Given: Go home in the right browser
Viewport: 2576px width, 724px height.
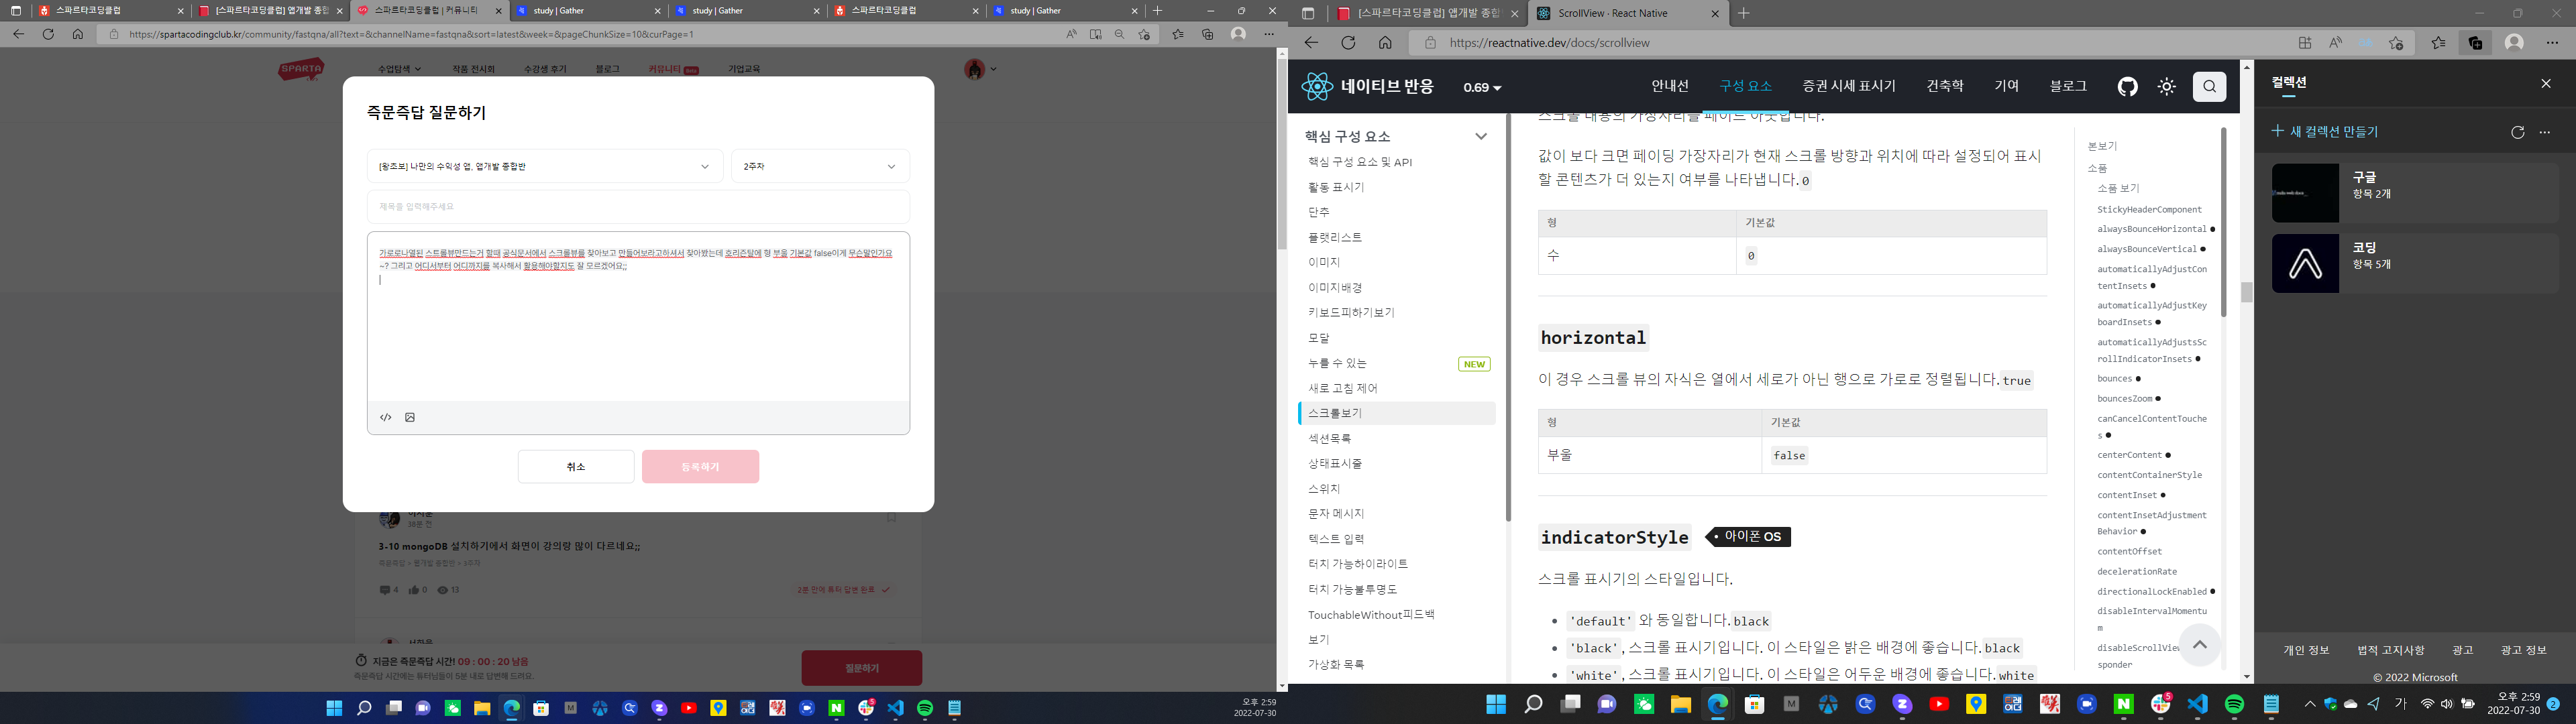Looking at the screenshot, I should pos(1385,43).
